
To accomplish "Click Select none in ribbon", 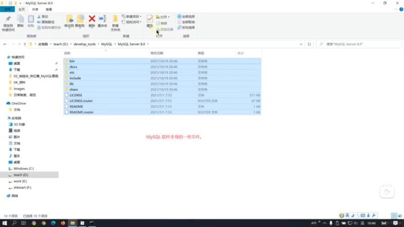I will click(186, 22).
